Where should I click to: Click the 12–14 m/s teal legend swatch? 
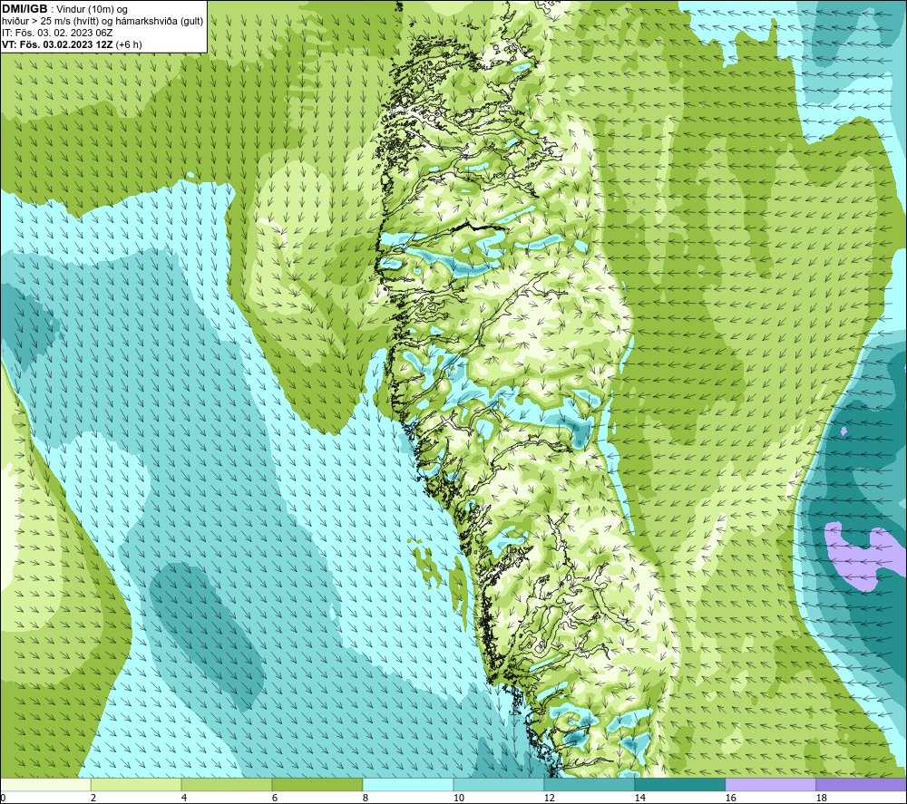coord(590,785)
